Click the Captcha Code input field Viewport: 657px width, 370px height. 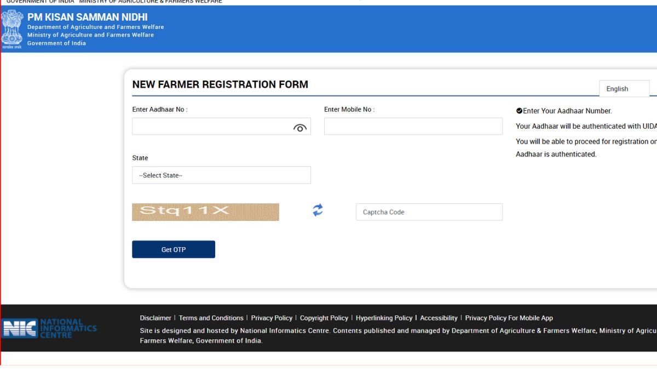pyautogui.click(x=429, y=212)
